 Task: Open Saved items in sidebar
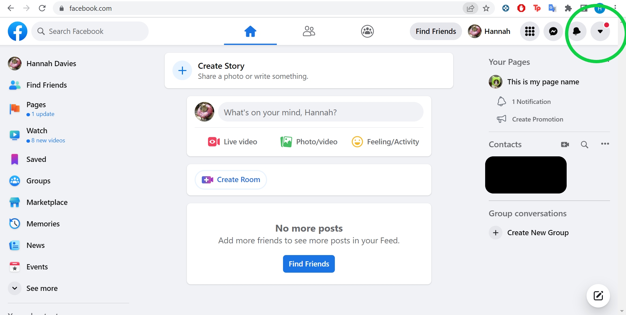pyautogui.click(x=68, y=159)
